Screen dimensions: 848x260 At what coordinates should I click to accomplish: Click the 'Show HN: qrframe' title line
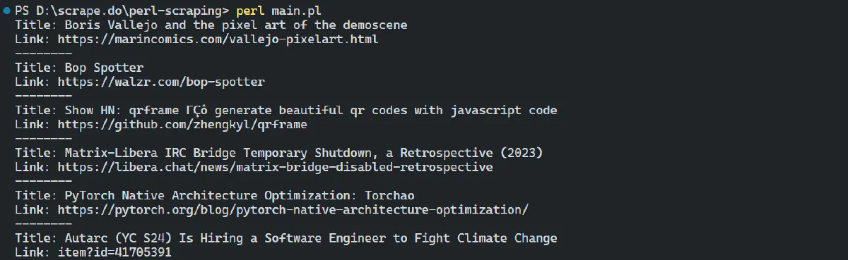[x=285, y=111]
